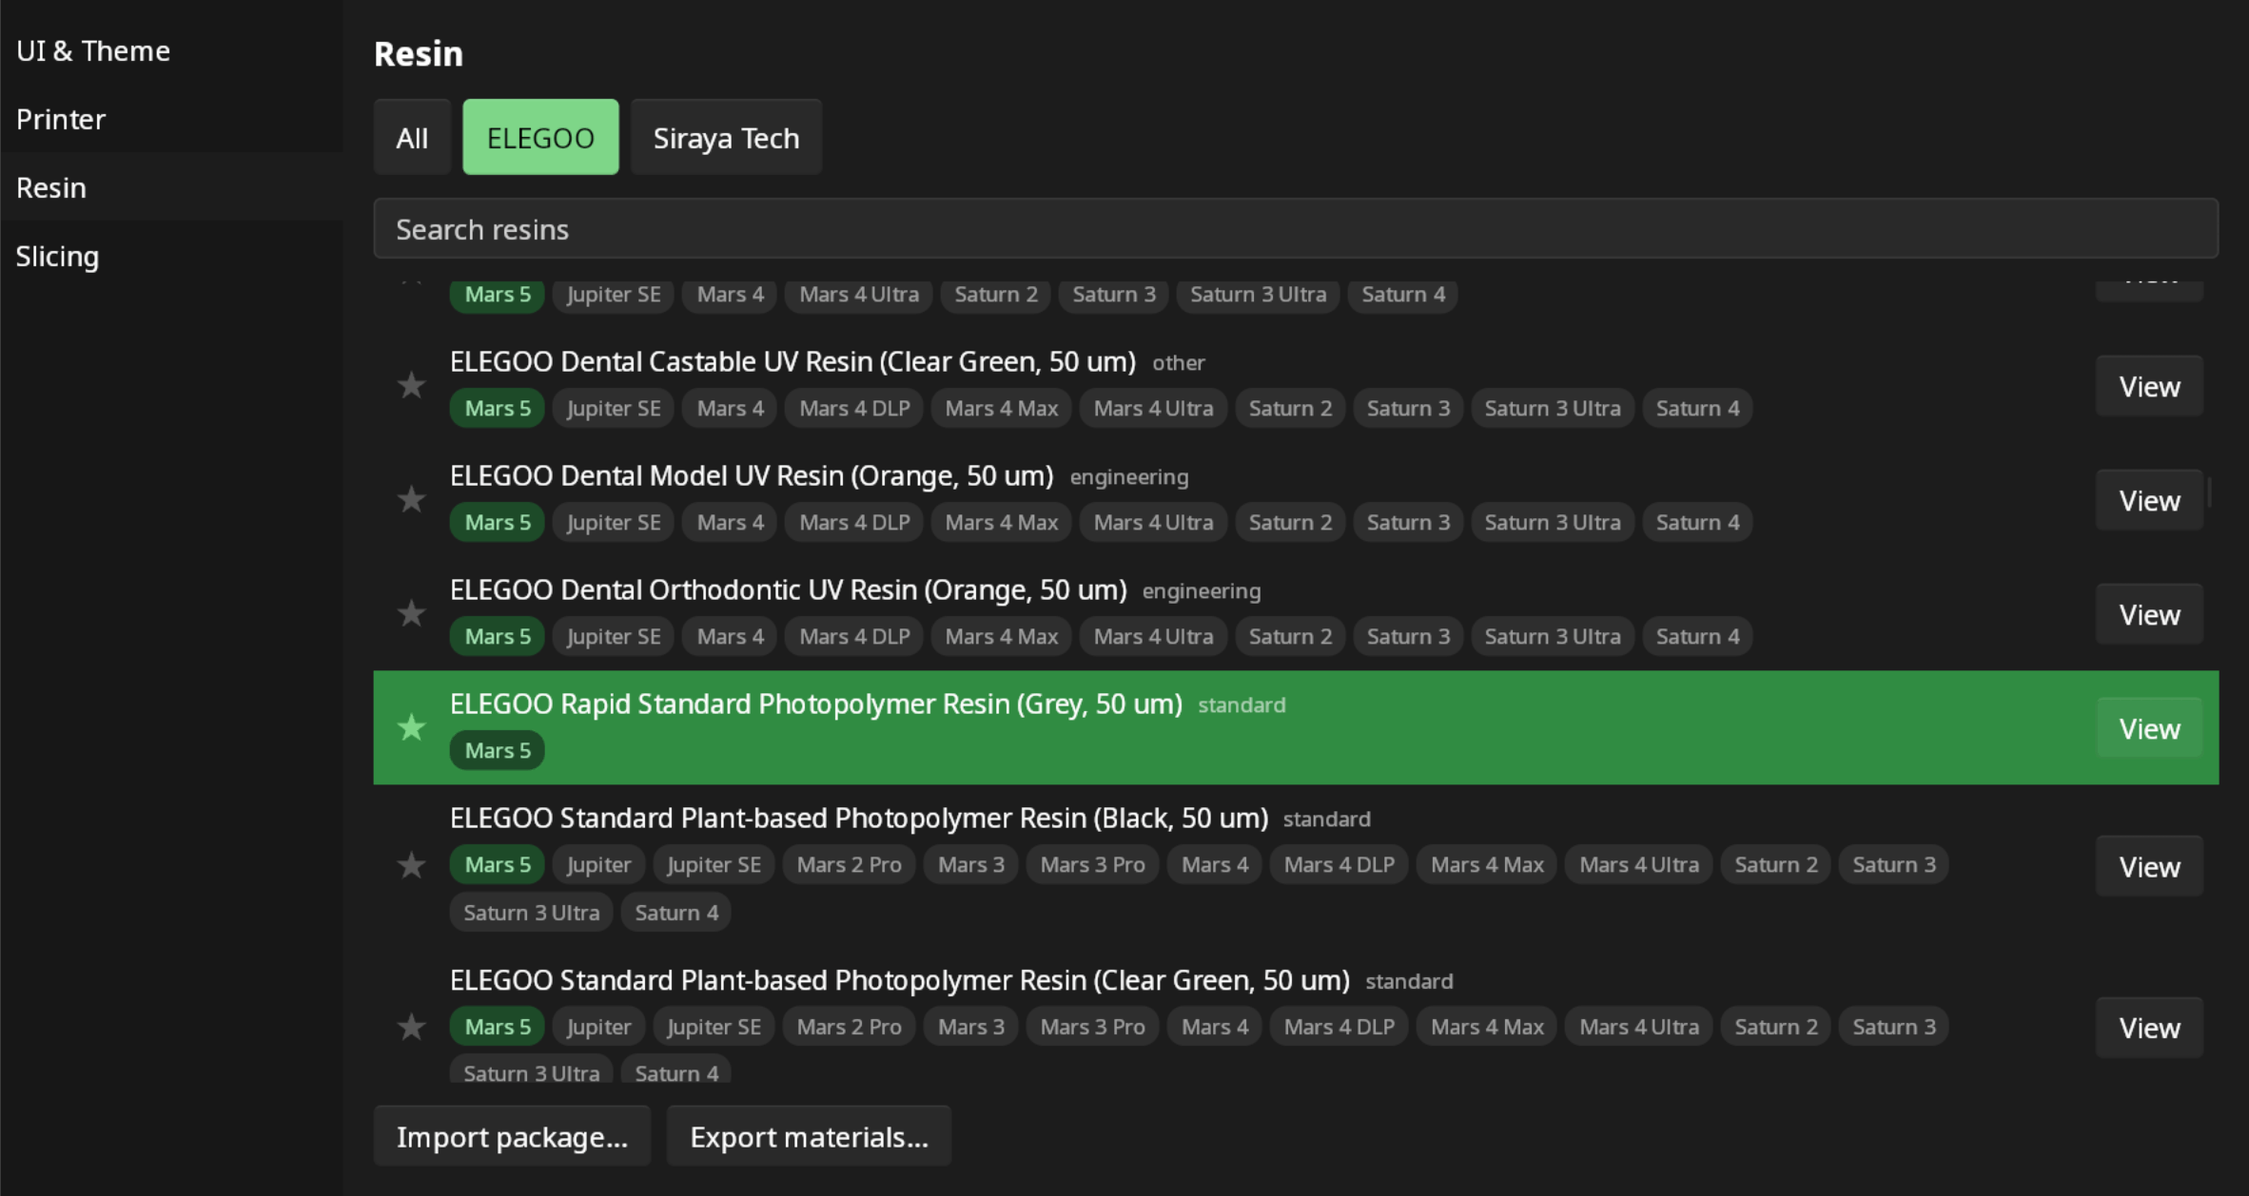Click "standard" label beside Plant-based Clear Green resin

tap(1409, 981)
